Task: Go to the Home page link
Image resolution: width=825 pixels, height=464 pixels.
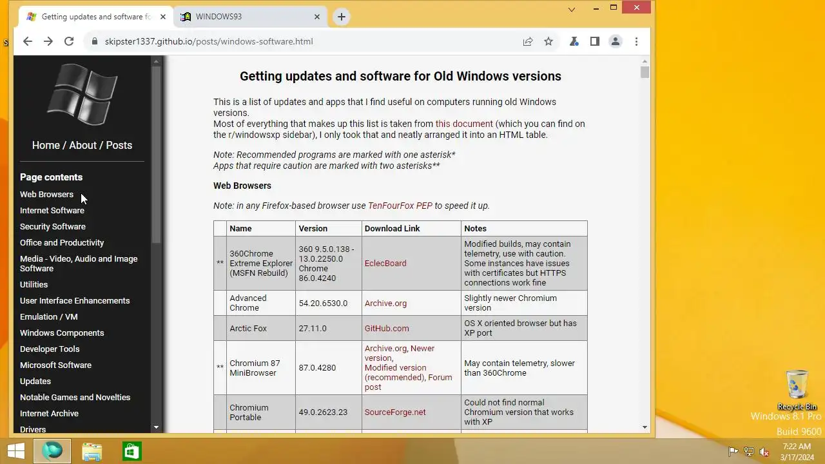Action: point(46,145)
